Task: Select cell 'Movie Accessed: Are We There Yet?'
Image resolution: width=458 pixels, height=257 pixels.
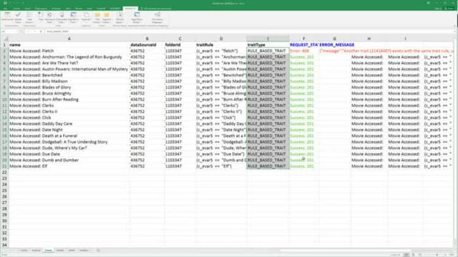Action: (69, 63)
